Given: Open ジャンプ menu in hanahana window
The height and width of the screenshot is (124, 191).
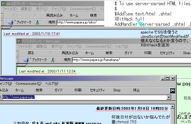Looking at the screenshot, I should (74, 46).
